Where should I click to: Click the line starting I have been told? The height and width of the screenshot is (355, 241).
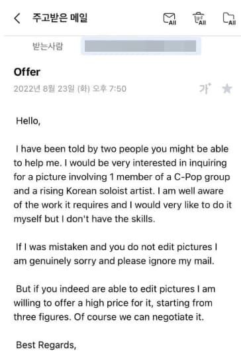[122, 149]
